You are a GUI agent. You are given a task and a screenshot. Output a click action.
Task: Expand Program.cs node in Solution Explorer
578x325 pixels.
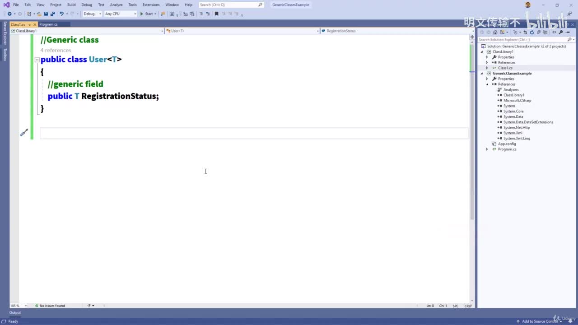(x=487, y=149)
